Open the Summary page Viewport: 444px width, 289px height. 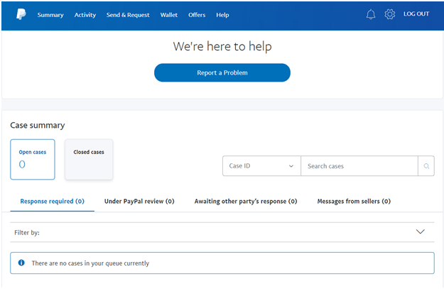click(50, 15)
